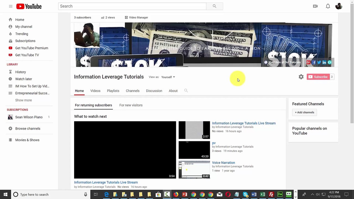Switch to the Videos tab
The height and width of the screenshot is (199, 354).
point(95,91)
